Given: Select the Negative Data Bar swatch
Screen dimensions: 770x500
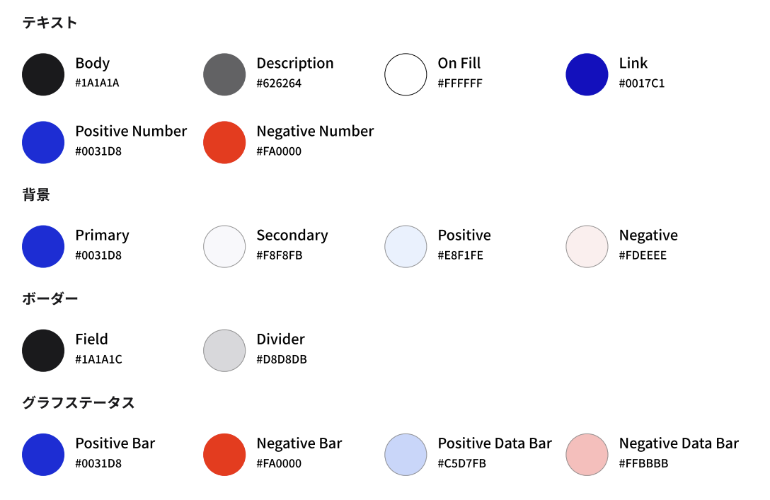Looking at the screenshot, I should [x=587, y=454].
